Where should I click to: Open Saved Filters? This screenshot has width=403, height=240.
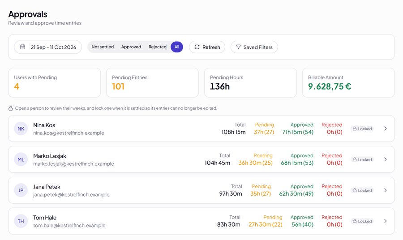click(x=254, y=47)
